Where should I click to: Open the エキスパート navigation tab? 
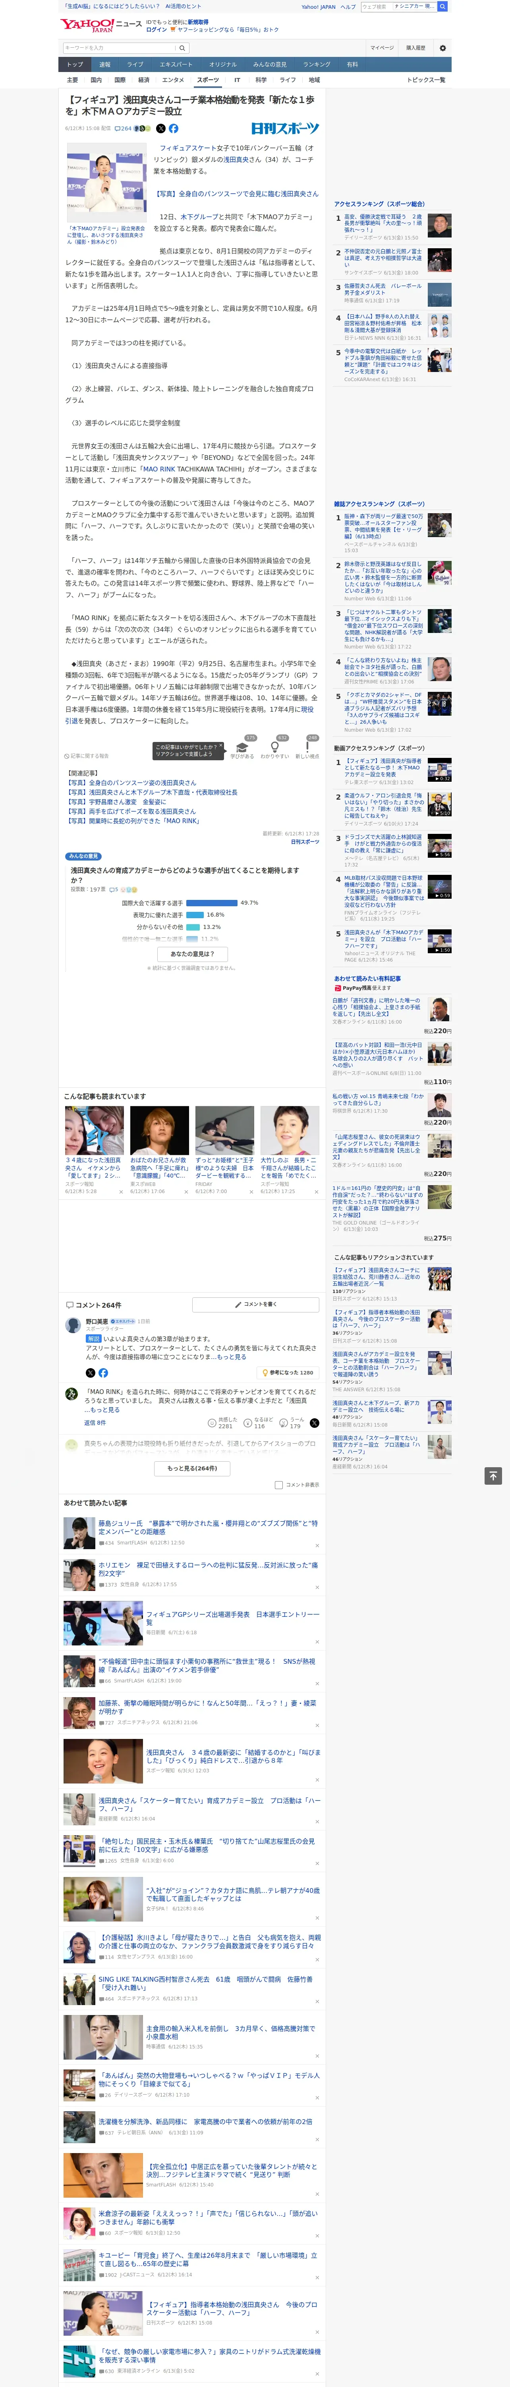click(x=176, y=64)
